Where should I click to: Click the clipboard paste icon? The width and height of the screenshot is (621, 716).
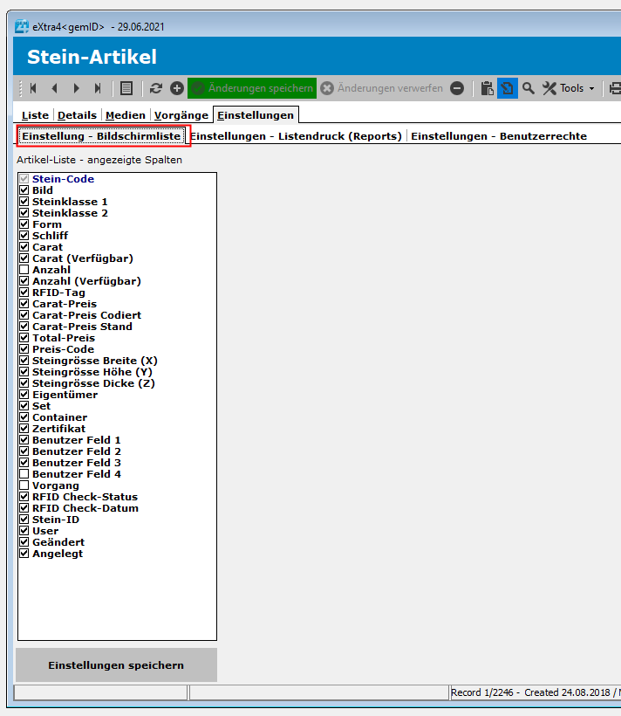tap(488, 88)
